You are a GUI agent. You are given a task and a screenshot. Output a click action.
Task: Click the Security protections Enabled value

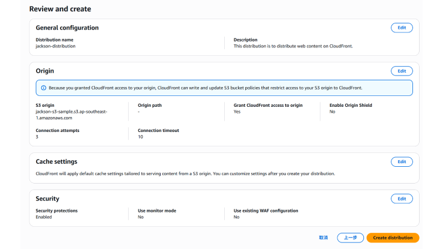click(x=44, y=217)
